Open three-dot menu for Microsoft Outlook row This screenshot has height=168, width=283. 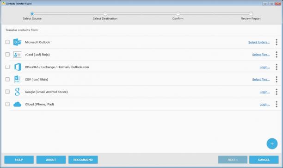click(277, 42)
